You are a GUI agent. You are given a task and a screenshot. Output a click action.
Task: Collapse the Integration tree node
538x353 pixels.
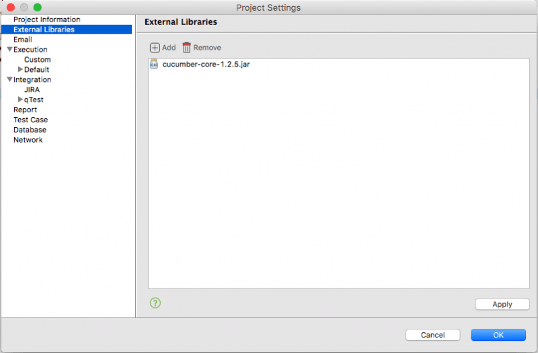coord(9,80)
